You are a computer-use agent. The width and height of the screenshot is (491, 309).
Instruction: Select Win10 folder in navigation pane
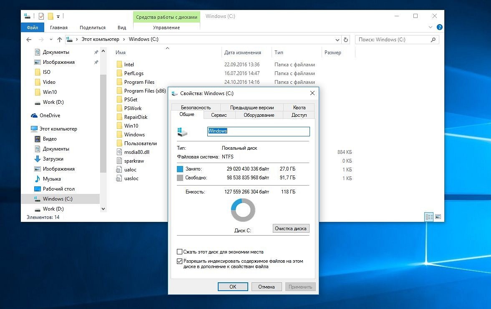(50, 92)
